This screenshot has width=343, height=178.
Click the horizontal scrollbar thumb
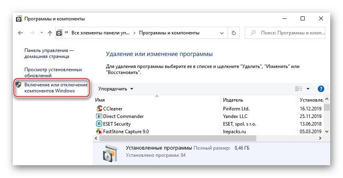177,138
